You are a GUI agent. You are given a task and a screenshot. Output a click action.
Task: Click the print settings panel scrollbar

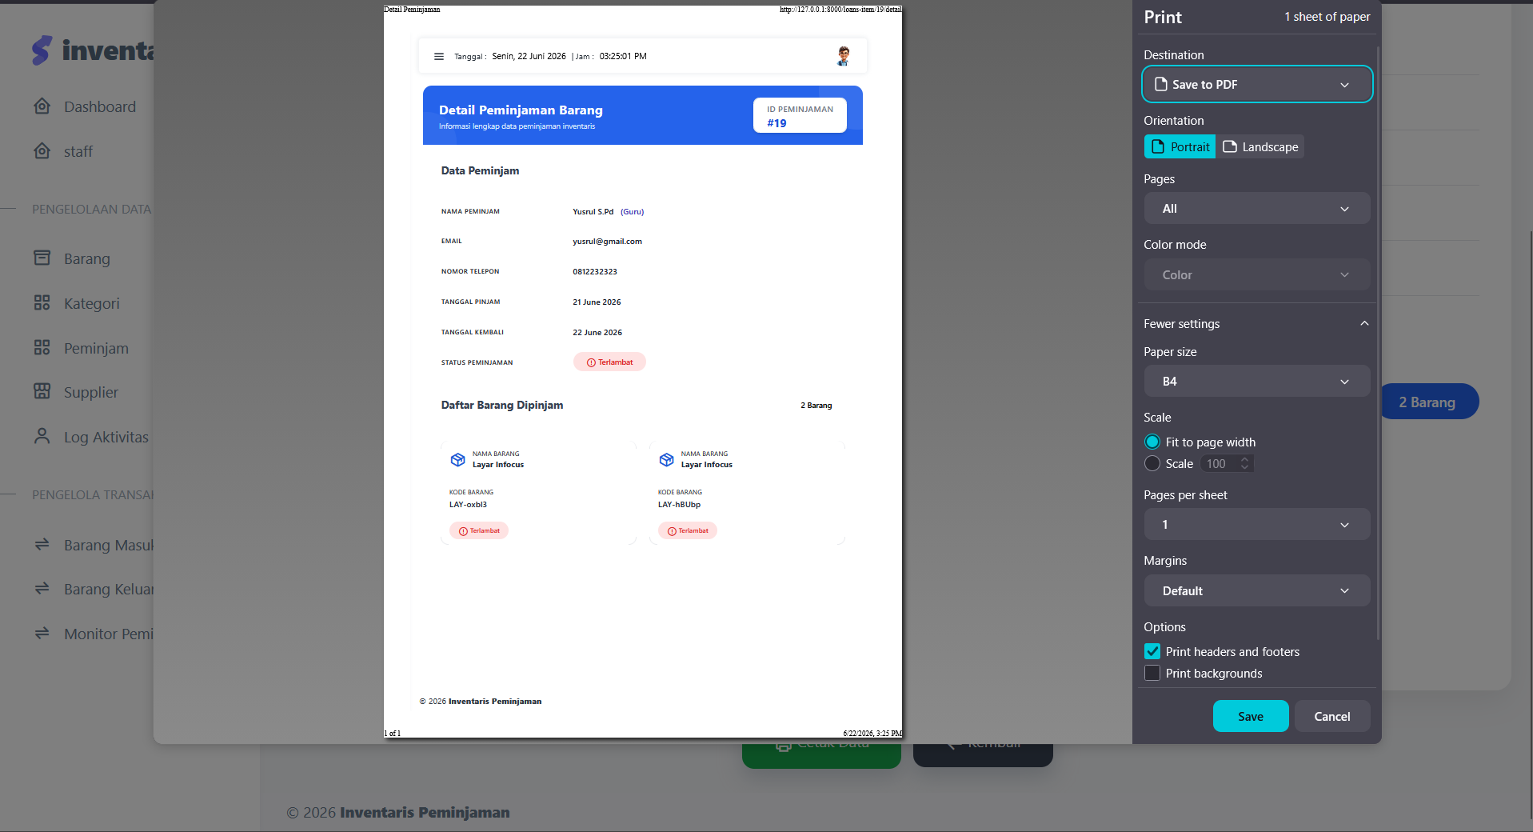1379,342
